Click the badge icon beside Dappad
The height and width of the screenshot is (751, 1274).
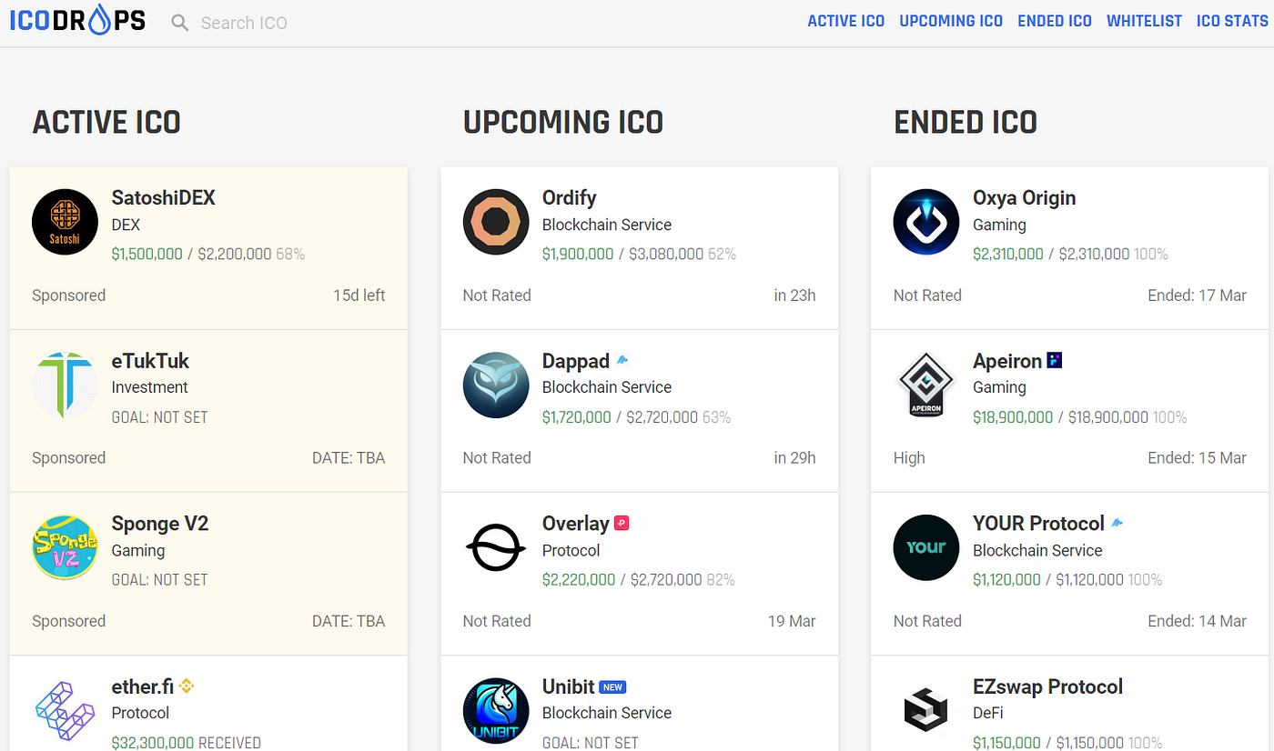(x=622, y=360)
